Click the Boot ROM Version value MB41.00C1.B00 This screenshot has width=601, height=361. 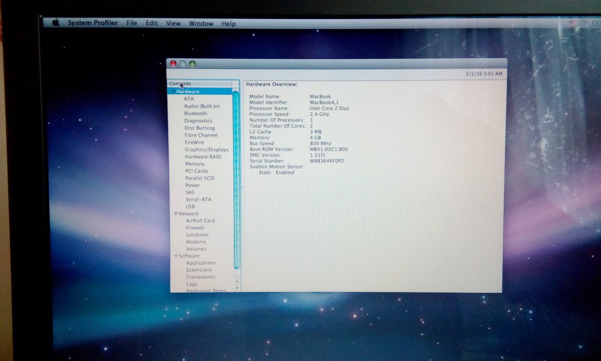click(329, 149)
